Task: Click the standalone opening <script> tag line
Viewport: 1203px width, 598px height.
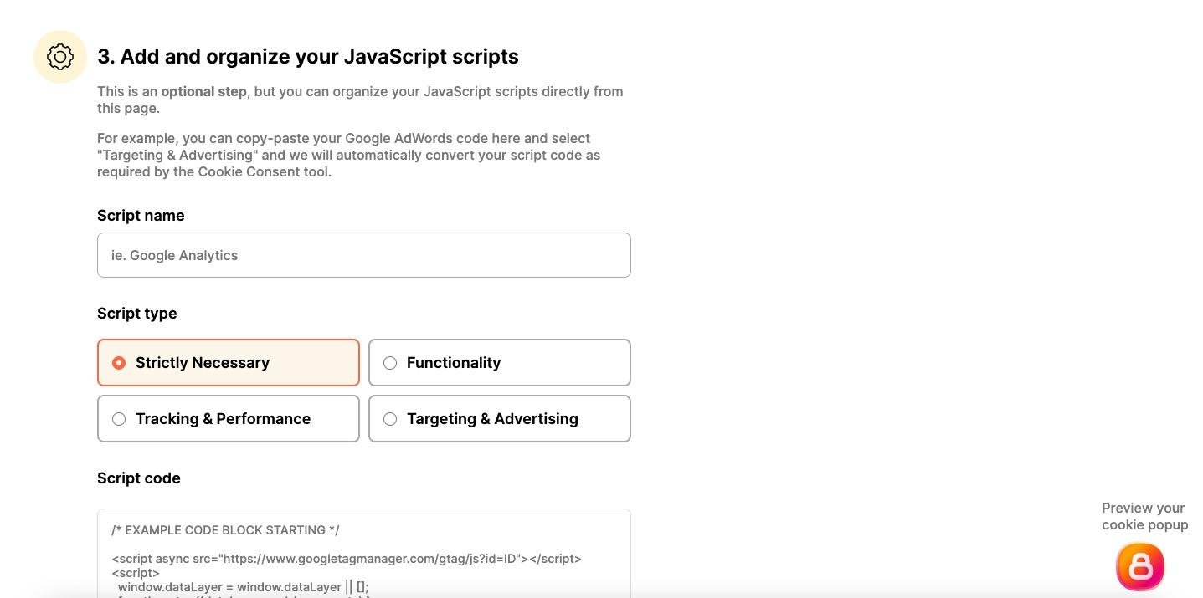Action: click(x=136, y=573)
